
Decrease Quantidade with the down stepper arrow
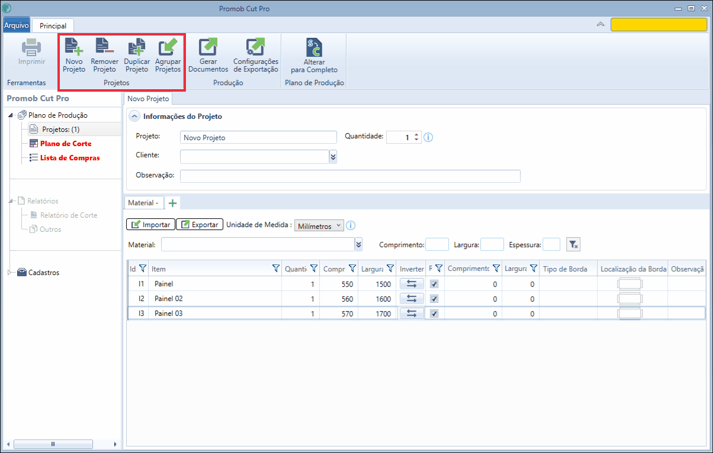click(417, 140)
